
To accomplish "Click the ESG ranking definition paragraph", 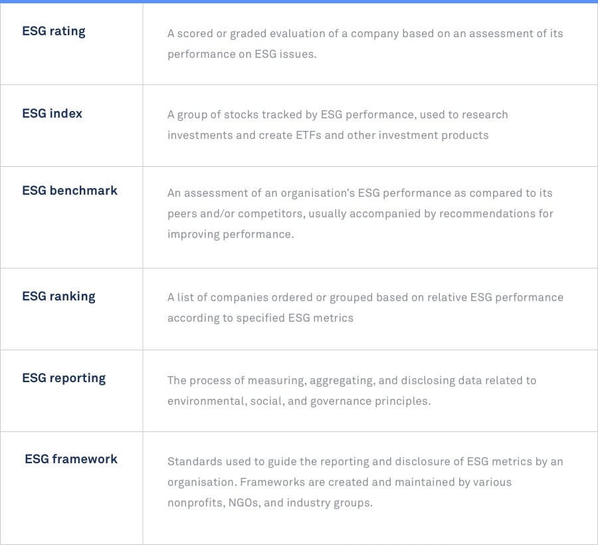I will pos(365,308).
